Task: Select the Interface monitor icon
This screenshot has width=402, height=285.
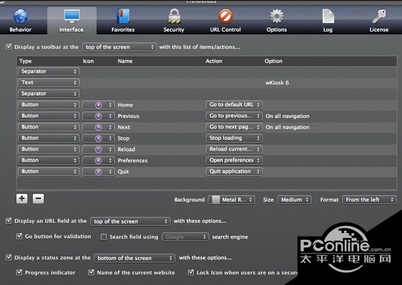Action: click(72, 17)
